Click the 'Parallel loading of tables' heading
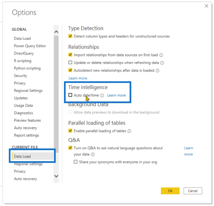 tap(97, 123)
